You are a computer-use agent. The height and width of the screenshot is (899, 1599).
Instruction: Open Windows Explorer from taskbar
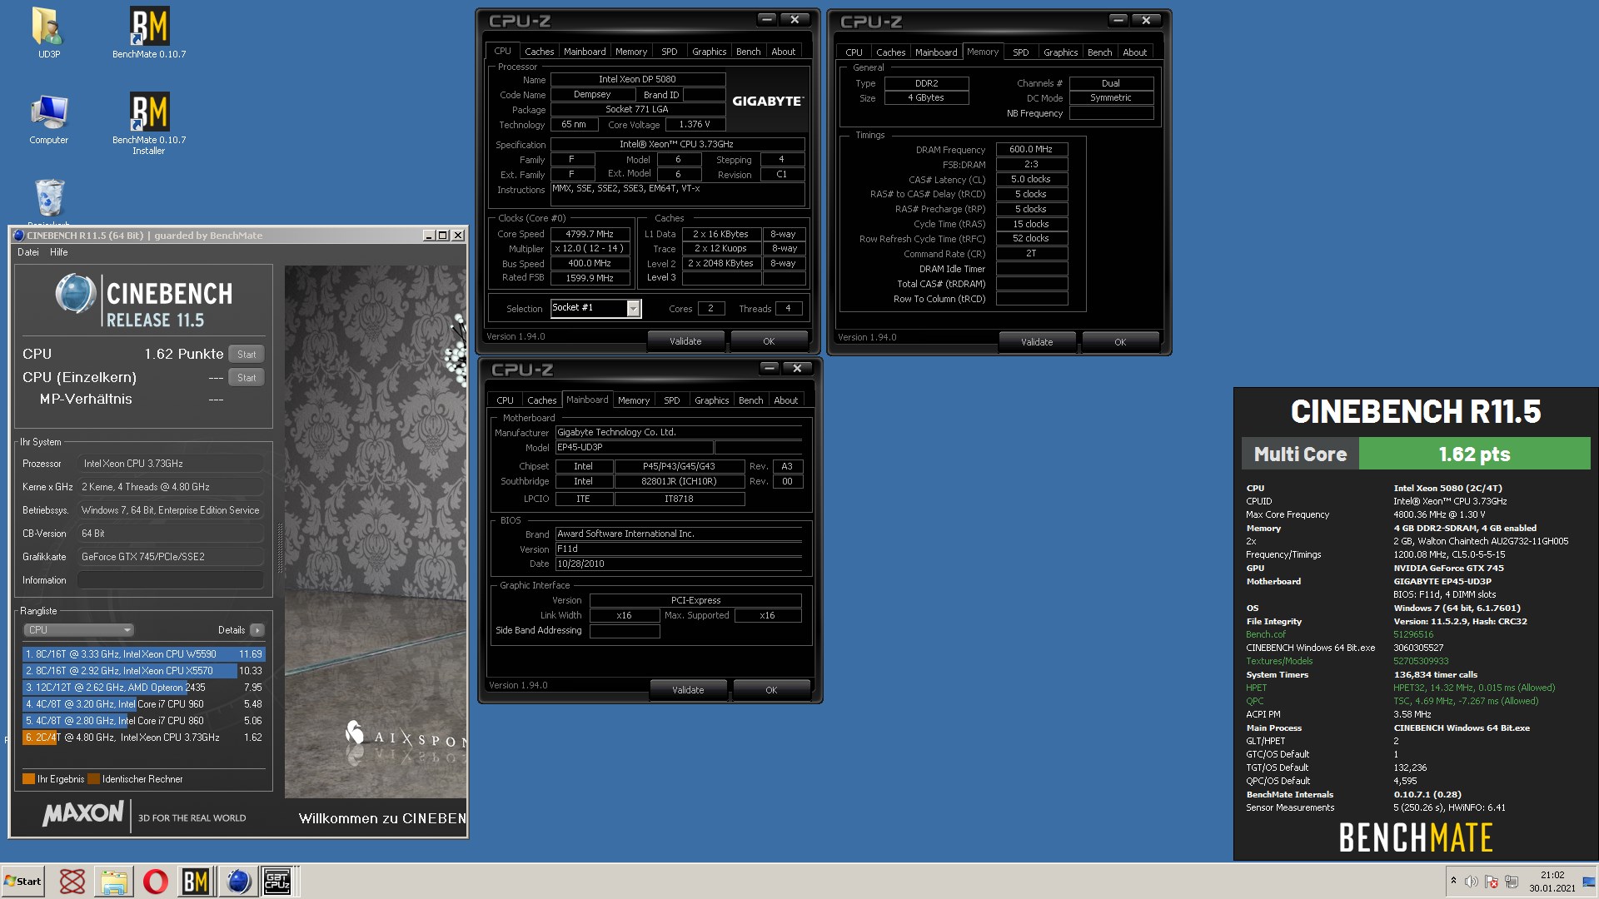114,881
